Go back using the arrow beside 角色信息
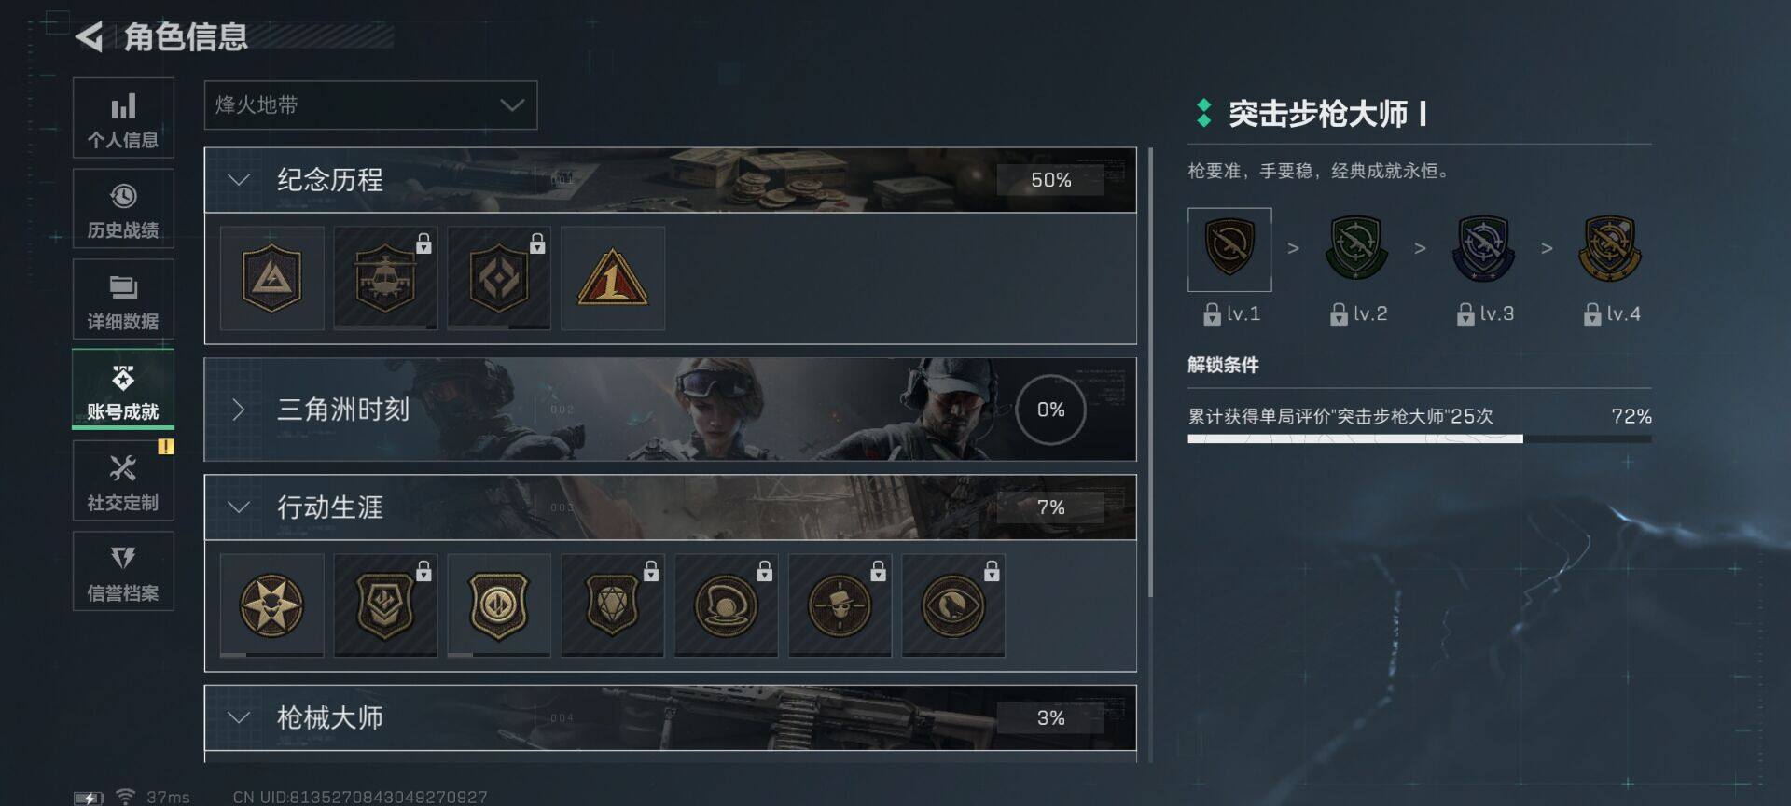The height and width of the screenshot is (806, 1791). [90, 37]
